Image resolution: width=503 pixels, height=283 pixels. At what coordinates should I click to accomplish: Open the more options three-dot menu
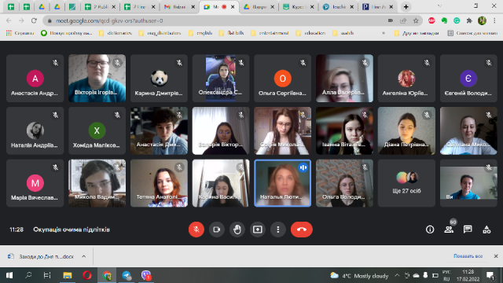[x=277, y=230]
